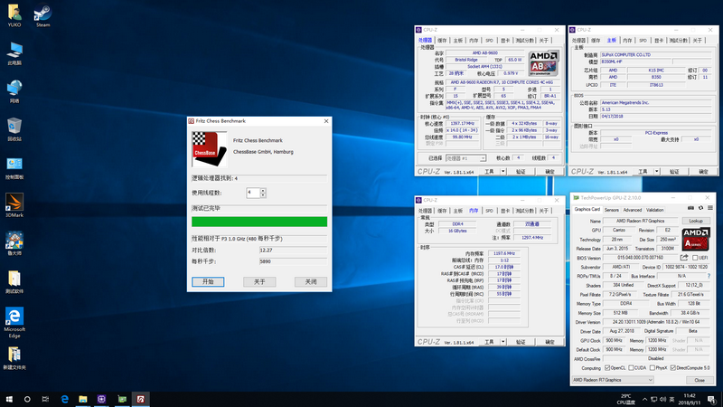Viewport: 723px width, 407px height.
Task: Click the 使用线程数 thread count field
Action: [x=253, y=193]
